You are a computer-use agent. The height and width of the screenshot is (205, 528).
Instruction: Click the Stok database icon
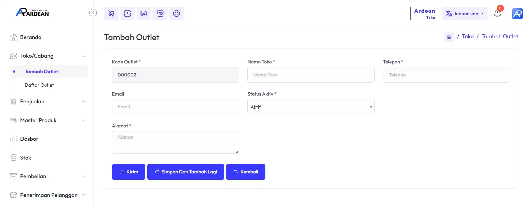click(13, 158)
